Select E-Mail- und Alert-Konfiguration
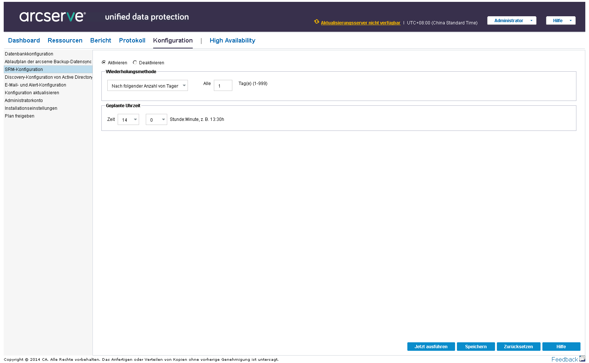This screenshot has width=589, height=363. pyautogui.click(x=48, y=85)
